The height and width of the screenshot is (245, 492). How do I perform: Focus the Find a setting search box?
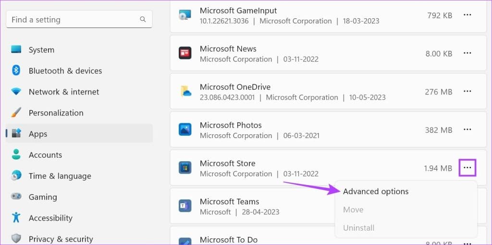(x=79, y=20)
